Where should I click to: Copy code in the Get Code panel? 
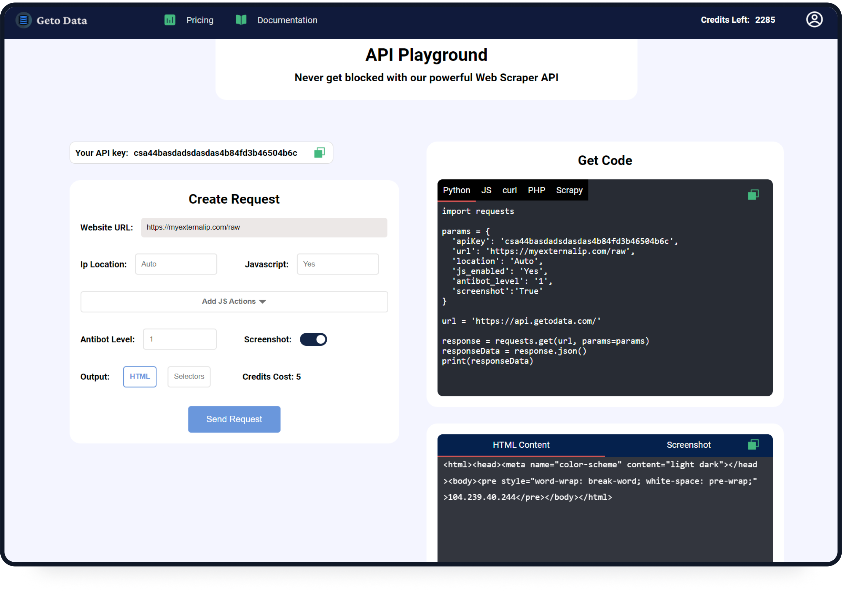[753, 194]
